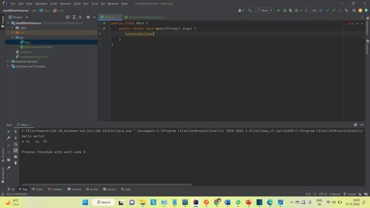Click the Git commit checkmark icon

pyautogui.click(x=327, y=10)
